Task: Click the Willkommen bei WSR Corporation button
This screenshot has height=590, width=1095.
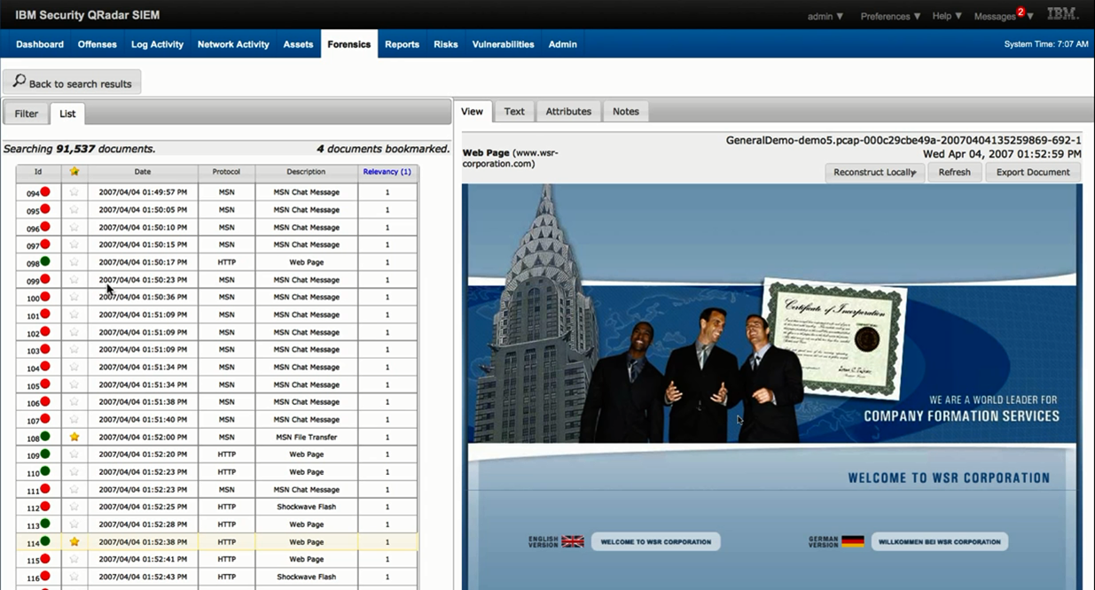Action: [940, 541]
